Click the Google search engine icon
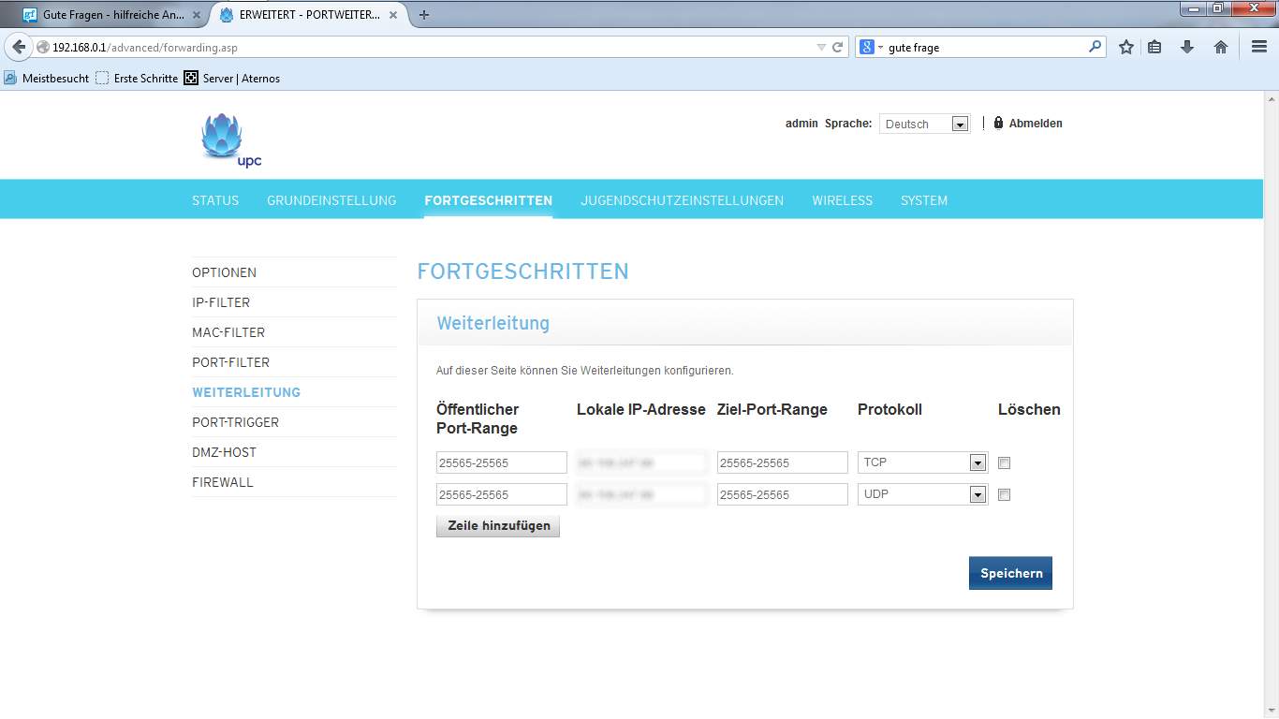1279x719 pixels. pyautogui.click(x=867, y=47)
